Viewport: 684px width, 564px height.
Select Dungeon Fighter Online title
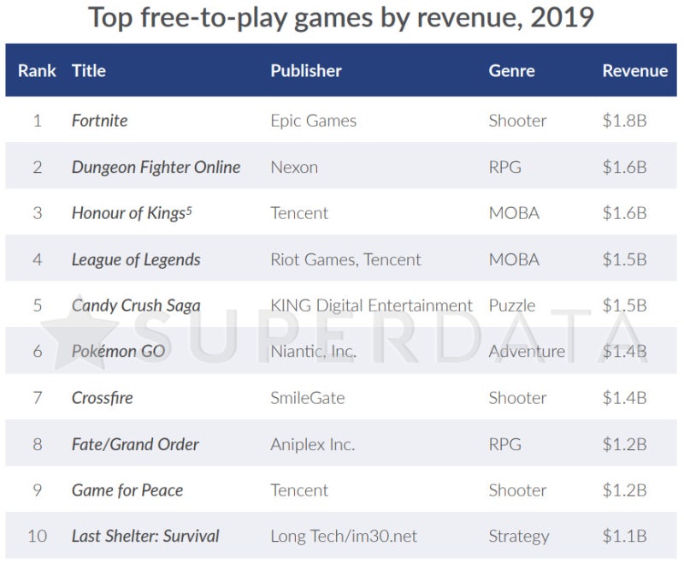point(156,167)
